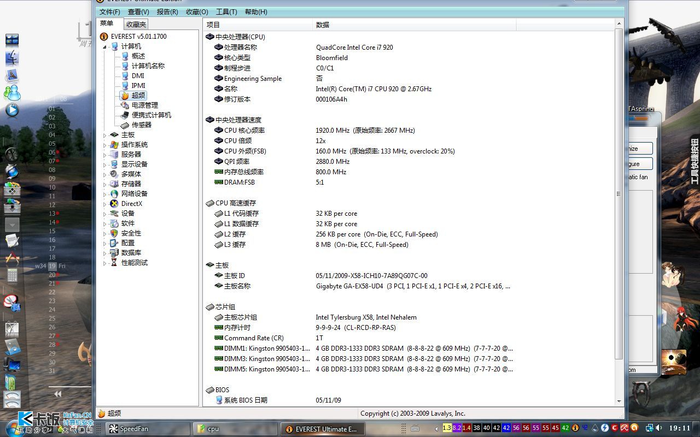Select 计算机名称 in the tree
This screenshot has width=700, height=437.
pos(148,66)
